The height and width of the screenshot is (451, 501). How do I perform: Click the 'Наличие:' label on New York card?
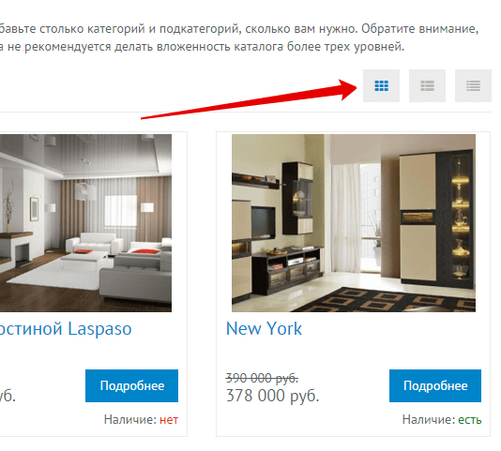429,419
